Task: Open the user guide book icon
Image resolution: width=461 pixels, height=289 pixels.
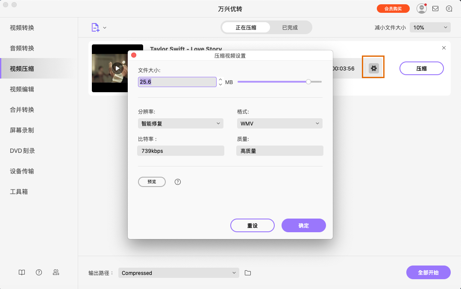Action: point(21,272)
